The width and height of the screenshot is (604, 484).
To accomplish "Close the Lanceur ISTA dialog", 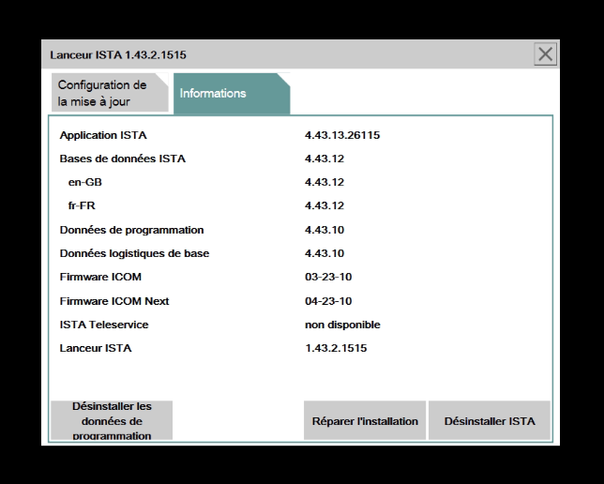I will coord(545,54).
